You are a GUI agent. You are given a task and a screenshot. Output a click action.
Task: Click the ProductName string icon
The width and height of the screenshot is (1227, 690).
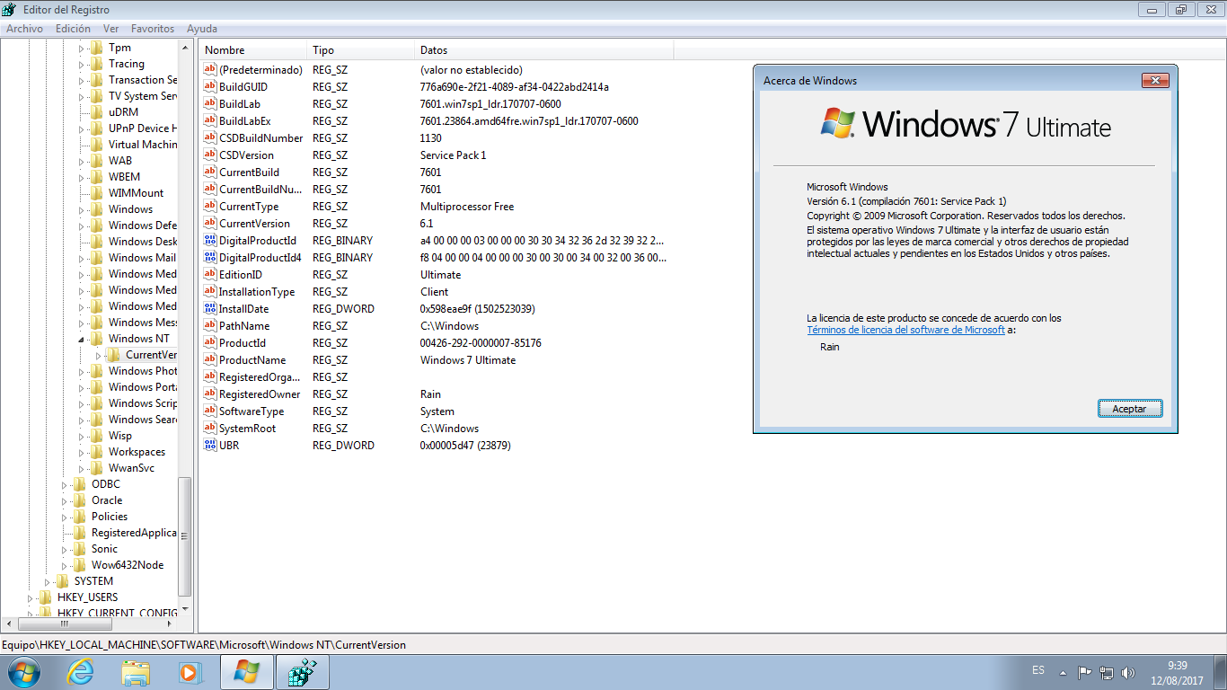[210, 360]
